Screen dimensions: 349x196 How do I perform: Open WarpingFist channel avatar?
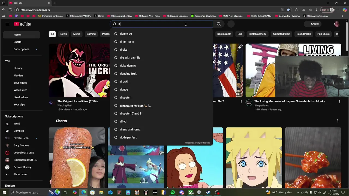52,103
